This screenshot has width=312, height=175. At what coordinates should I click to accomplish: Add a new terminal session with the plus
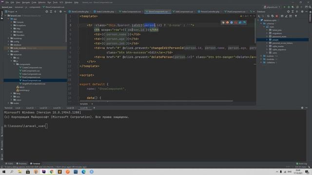[94, 108]
